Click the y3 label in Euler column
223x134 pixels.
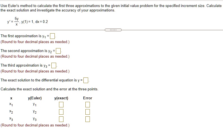pos(35,119)
